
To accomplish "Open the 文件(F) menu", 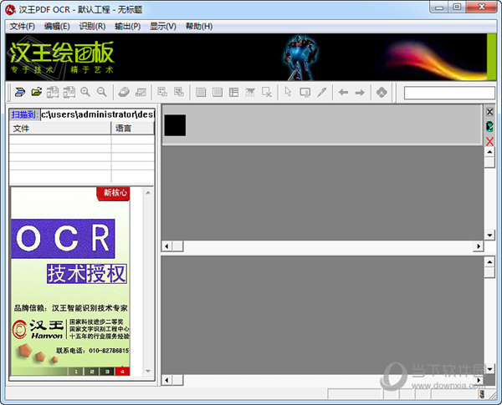I will tap(22, 26).
